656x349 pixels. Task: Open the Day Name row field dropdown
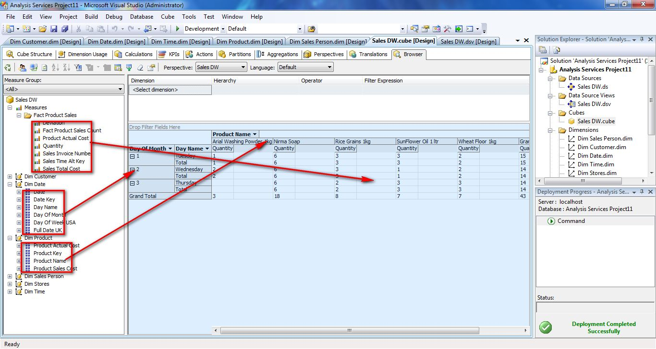(x=207, y=149)
